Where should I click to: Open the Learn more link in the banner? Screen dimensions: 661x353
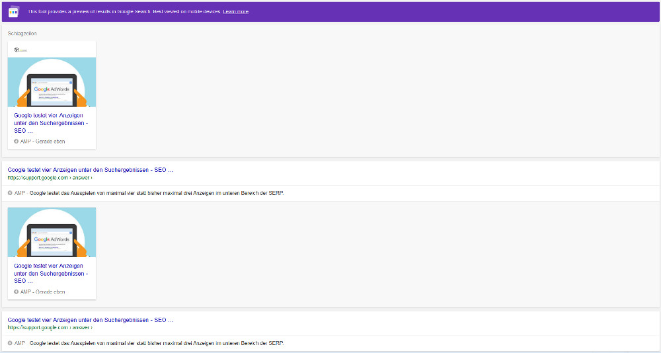(x=235, y=12)
